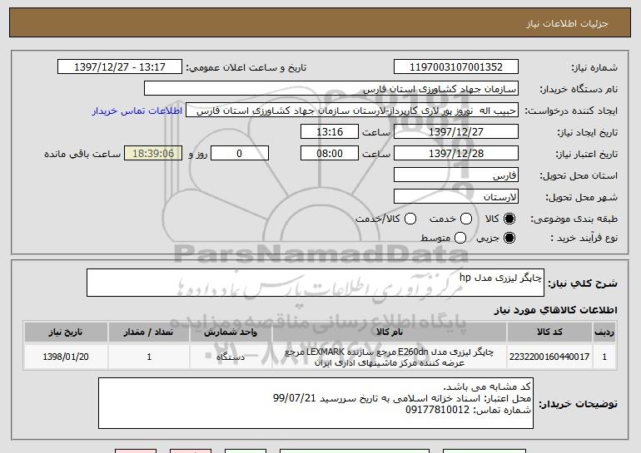Click the general description field چاپگر لیزری

pos(316,283)
